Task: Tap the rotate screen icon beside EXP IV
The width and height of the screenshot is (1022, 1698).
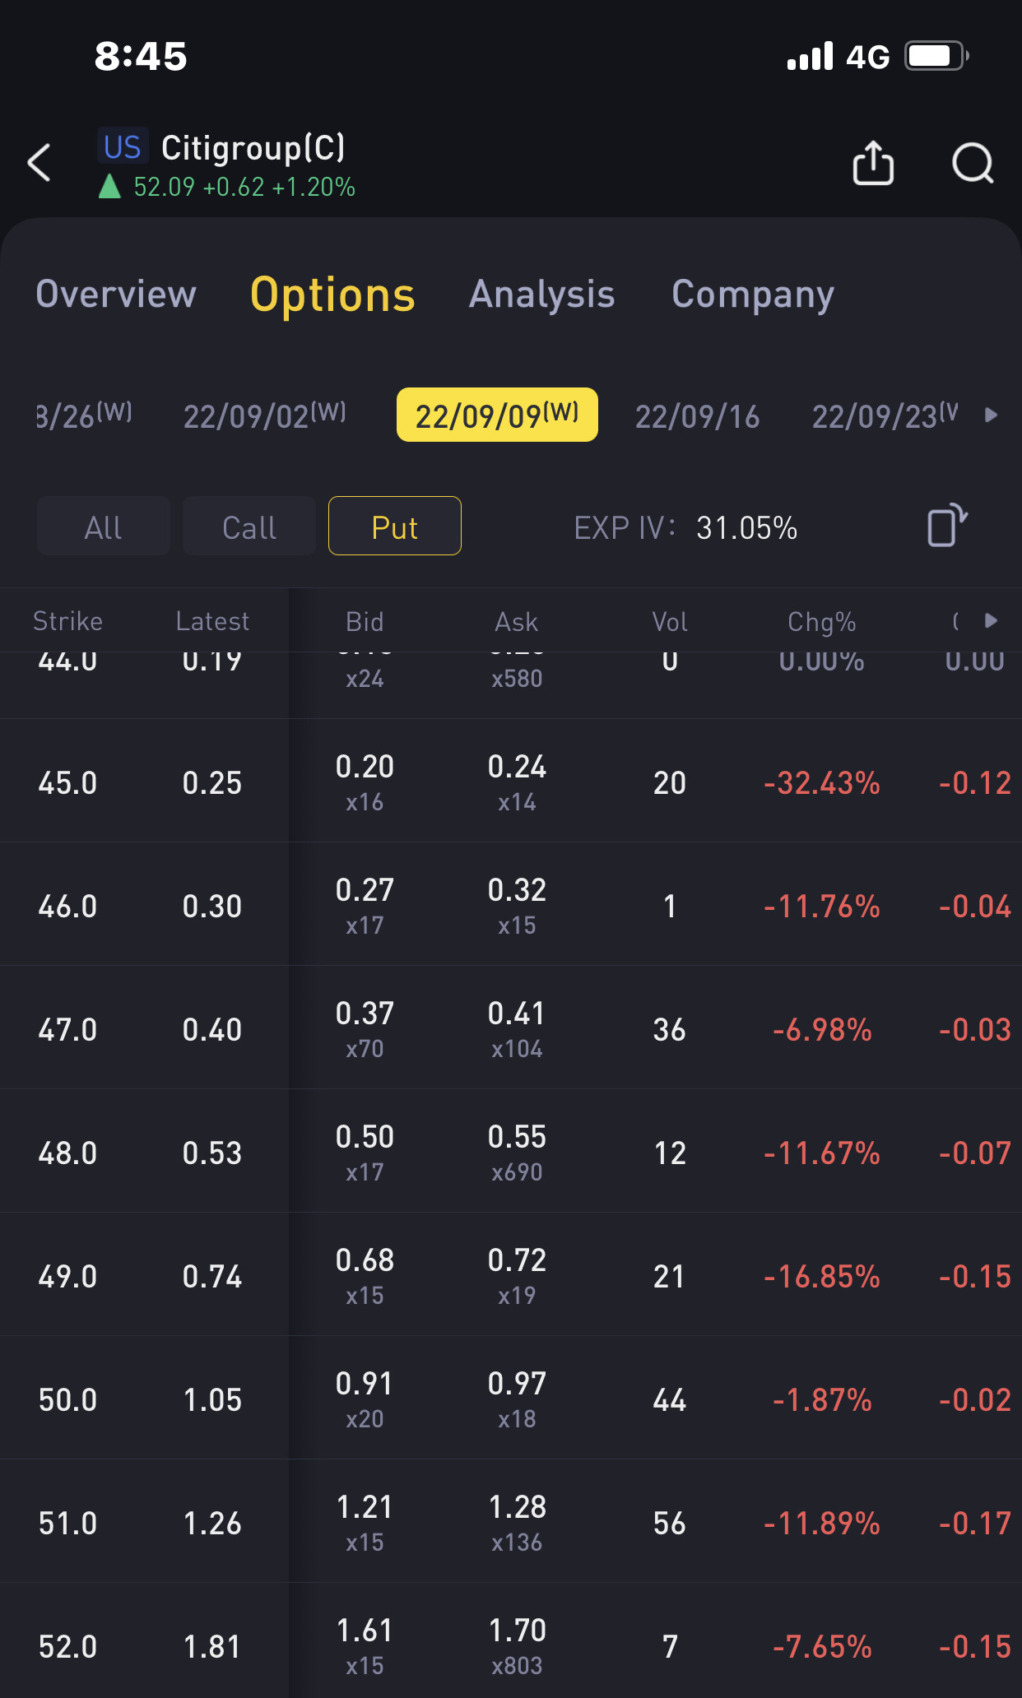Action: click(x=947, y=526)
